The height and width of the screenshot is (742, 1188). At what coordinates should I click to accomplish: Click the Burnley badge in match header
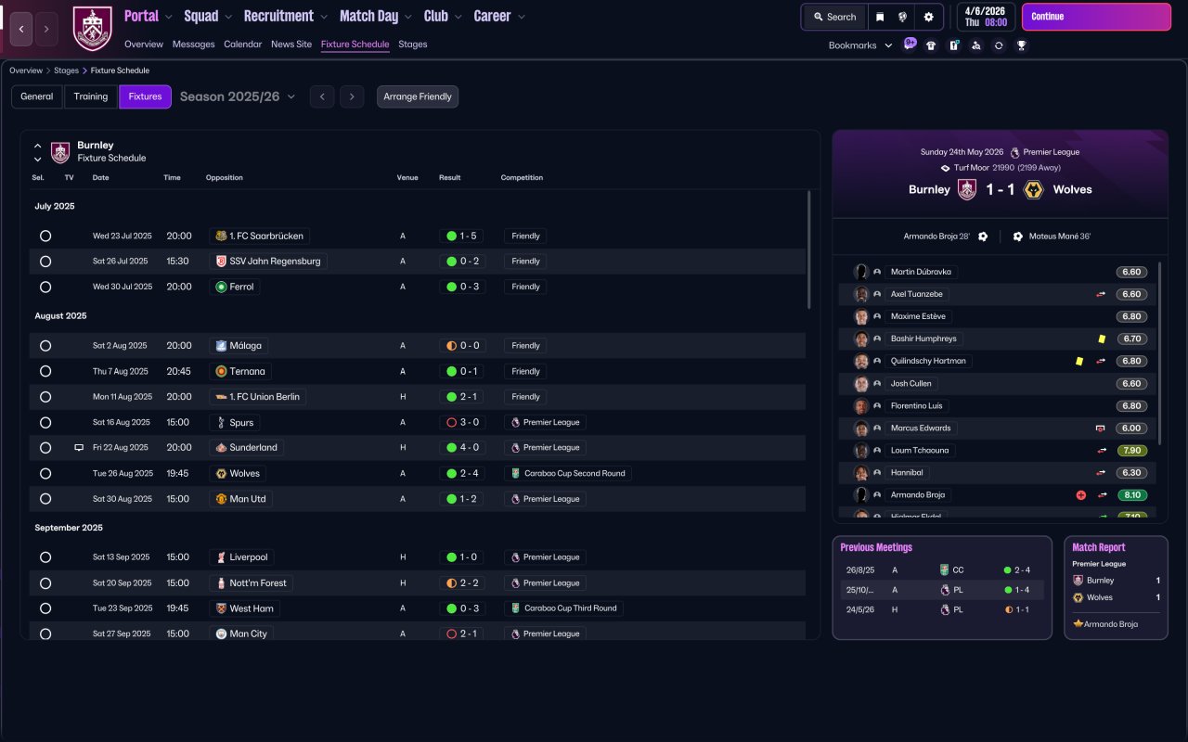click(967, 189)
